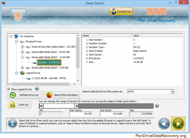Click the slider left edge handle
The height and width of the screenshot is (138, 190).
click(x=41, y=106)
